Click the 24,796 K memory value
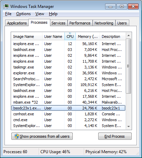The image size is (142, 158). click(90, 108)
